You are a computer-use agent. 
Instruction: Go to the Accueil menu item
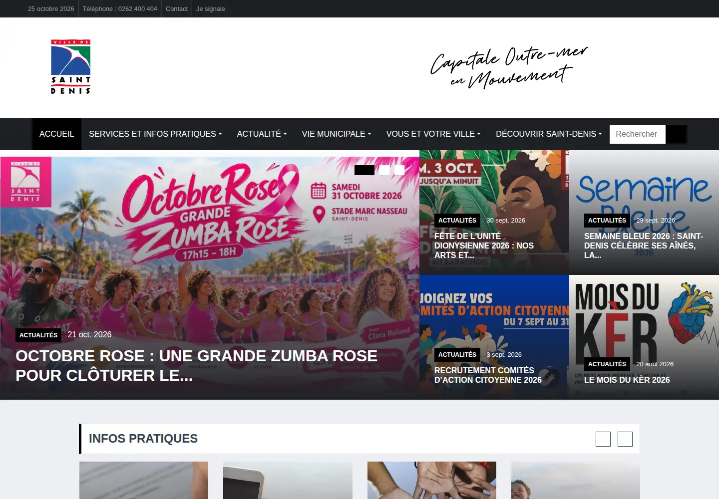[56, 134]
